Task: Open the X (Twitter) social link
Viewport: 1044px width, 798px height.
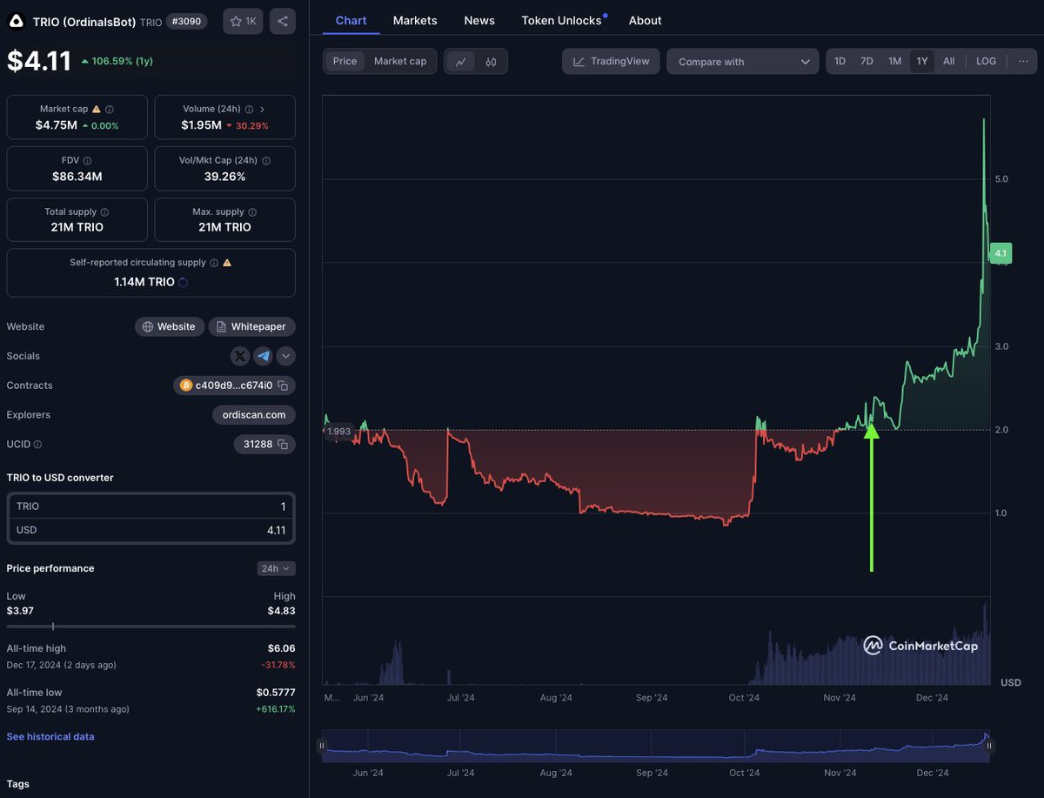Action: [x=240, y=356]
